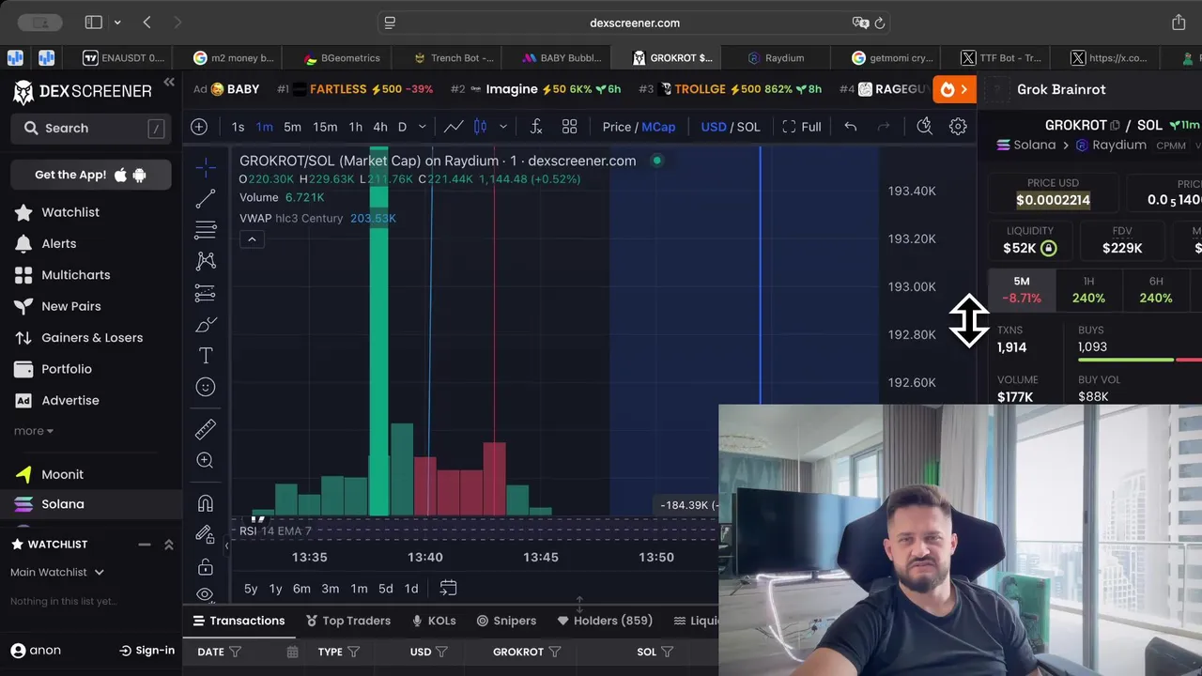
Task: Click the Safari address bar
Action: click(635, 23)
